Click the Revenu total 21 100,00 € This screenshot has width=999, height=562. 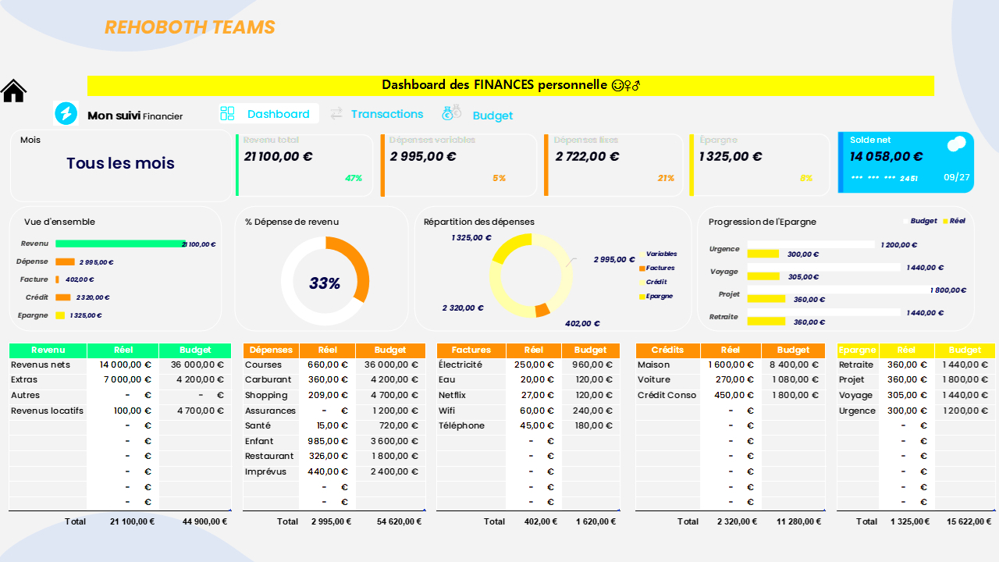(x=132, y=521)
